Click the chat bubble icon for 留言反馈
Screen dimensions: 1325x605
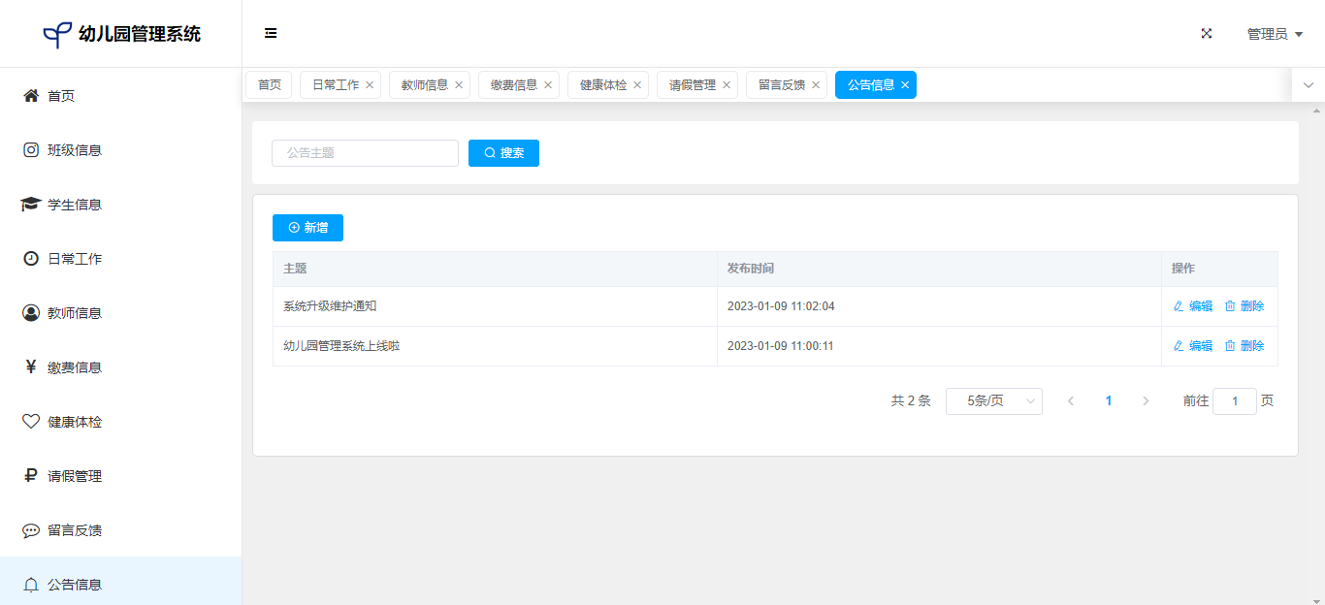click(31, 530)
